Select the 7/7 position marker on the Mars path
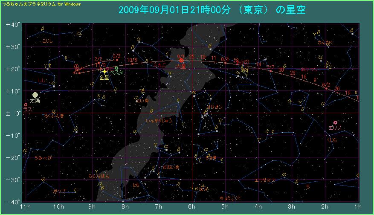Screen dimensions: 374x215 coord(270,71)
